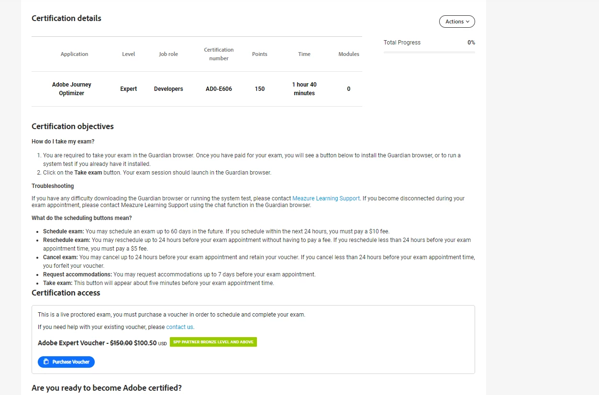Click the '$100.50' discounted price
Screen dimensions: 599x395
145,343
